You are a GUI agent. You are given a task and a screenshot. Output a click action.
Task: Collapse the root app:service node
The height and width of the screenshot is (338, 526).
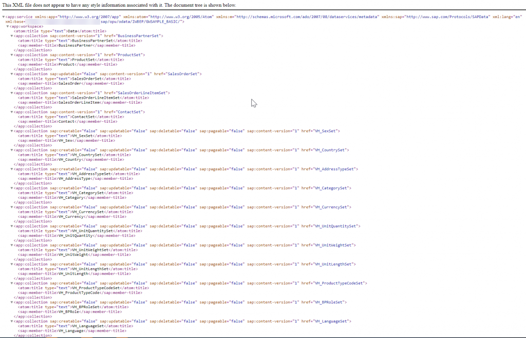click(4, 17)
